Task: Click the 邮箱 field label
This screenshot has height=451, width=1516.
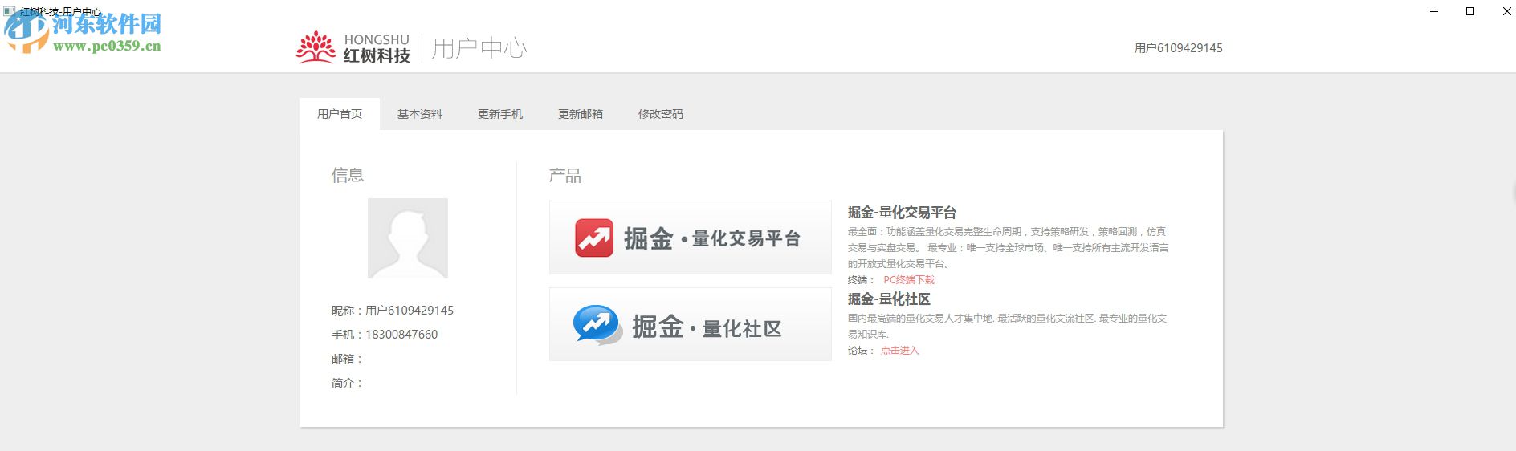Action: point(347,359)
